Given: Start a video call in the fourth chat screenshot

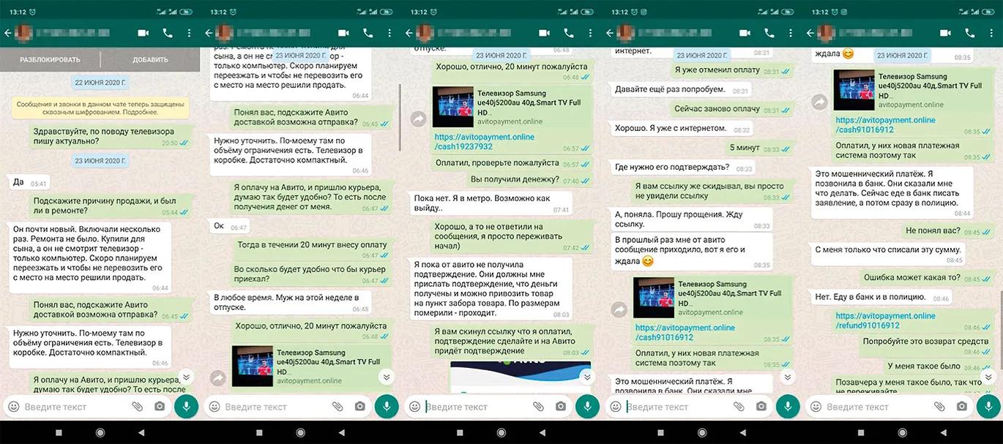Looking at the screenshot, I should click(x=745, y=33).
